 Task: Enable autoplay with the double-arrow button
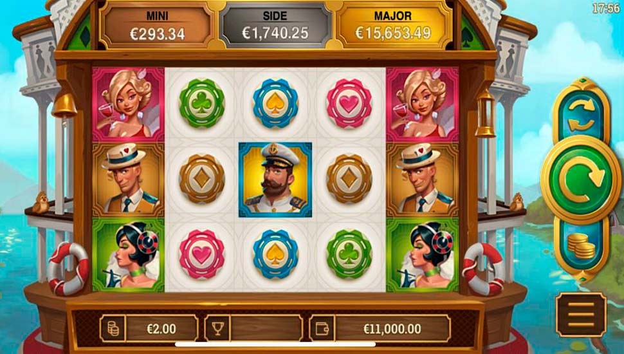pyautogui.click(x=581, y=113)
